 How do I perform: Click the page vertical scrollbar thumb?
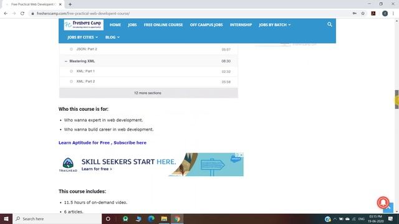click(x=397, y=100)
